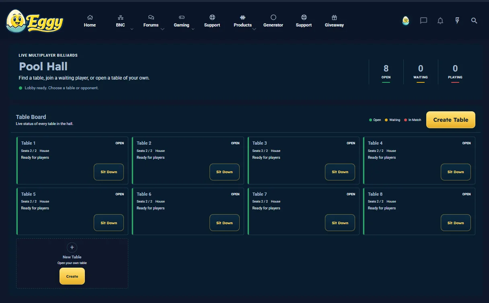Click the PLAYING tables counter
Viewport: 489px width, 303px height.
pos(455,72)
